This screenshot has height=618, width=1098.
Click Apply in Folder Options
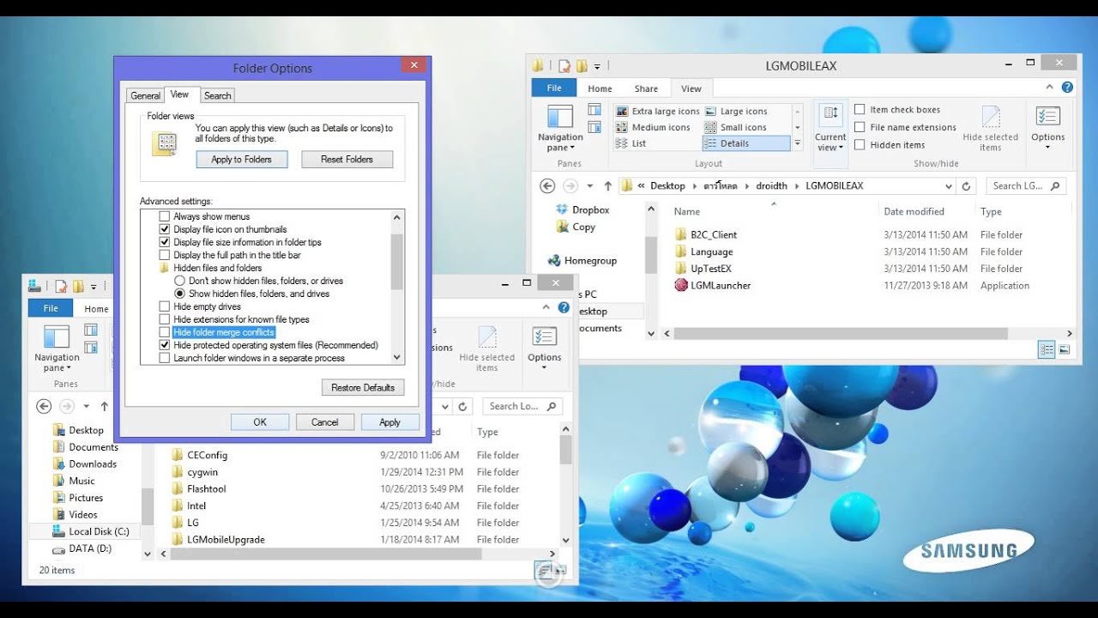point(389,422)
